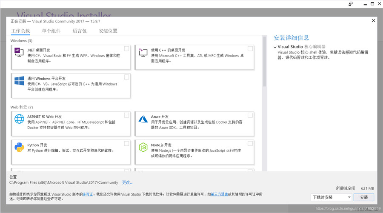The height and width of the screenshot is (213, 383).
Task: Click the feedback icon in the title bar
Action: tap(351, 4)
